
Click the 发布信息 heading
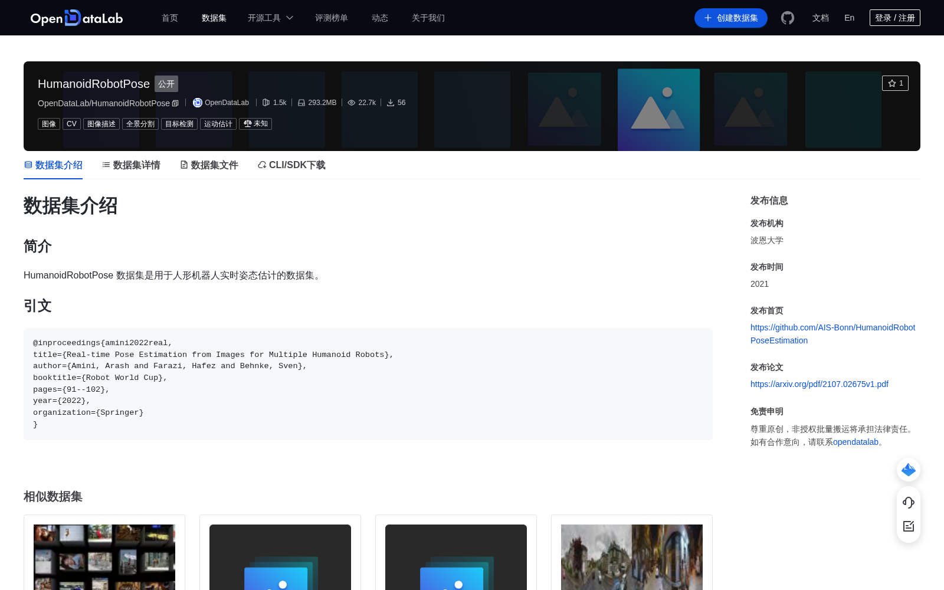point(769,201)
